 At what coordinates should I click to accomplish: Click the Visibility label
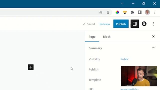click(94, 59)
